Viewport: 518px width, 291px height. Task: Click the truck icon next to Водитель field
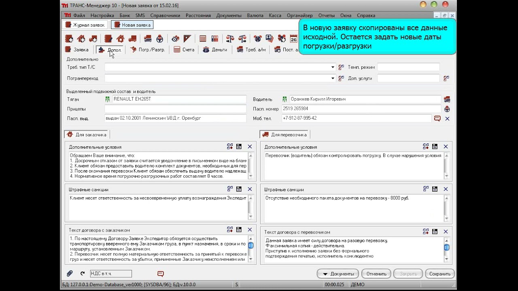(447, 99)
